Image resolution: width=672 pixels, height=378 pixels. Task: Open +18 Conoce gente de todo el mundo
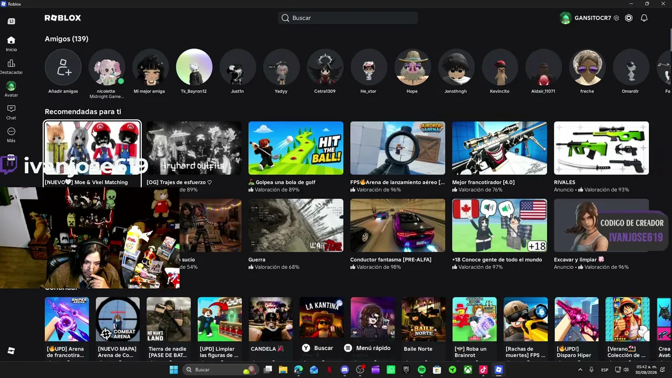(499, 225)
